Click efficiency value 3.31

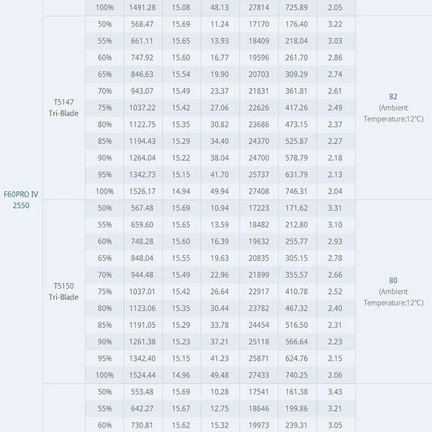tap(335, 208)
